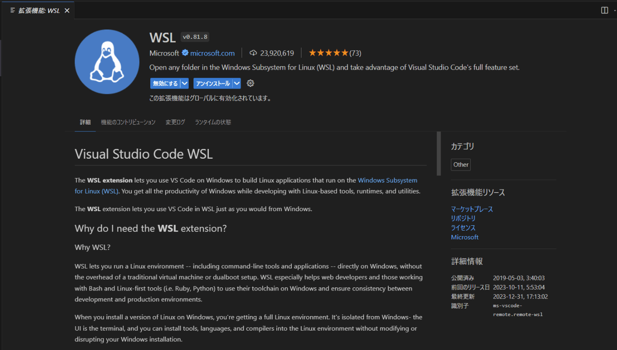Open the マーケットプレース link

472,209
